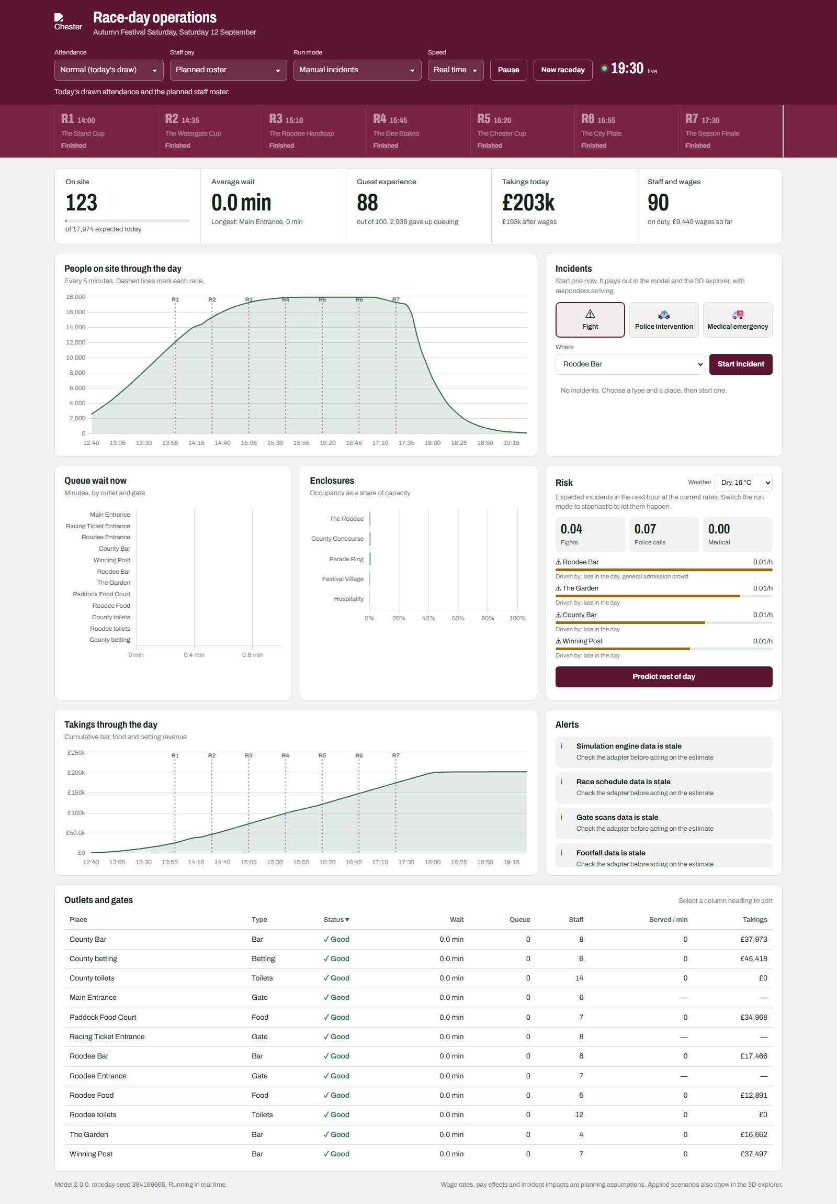The height and width of the screenshot is (1204, 837).
Task: Click info icon on Footfall data alert
Action: pyautogui.click(x=561, y=853)
